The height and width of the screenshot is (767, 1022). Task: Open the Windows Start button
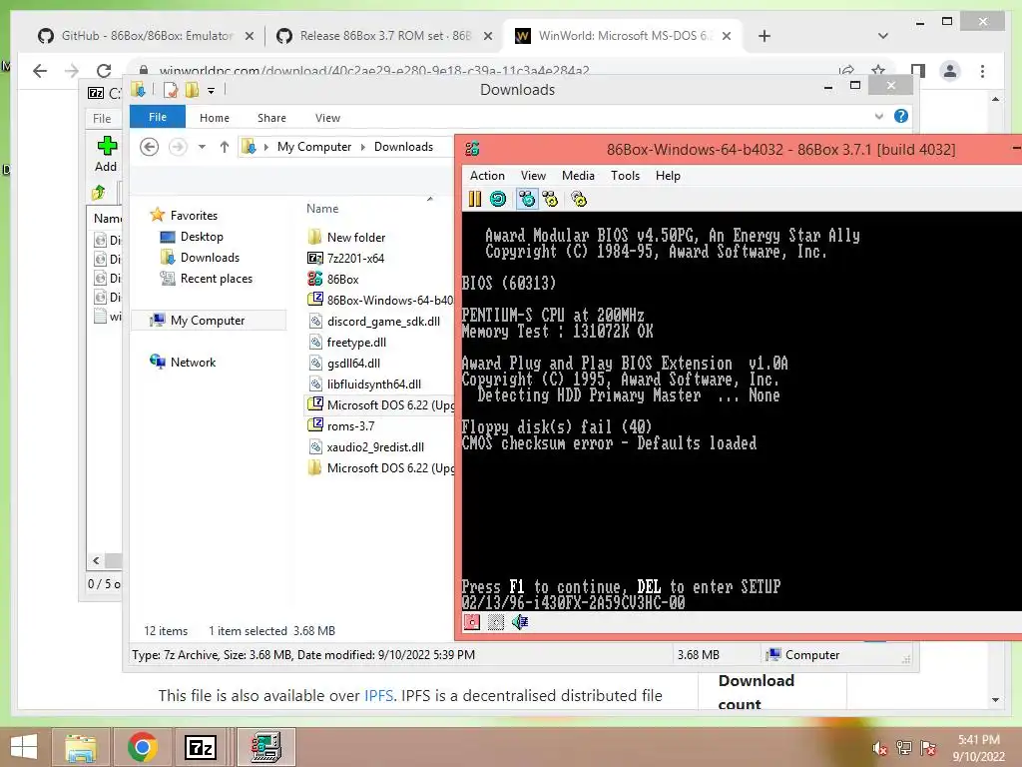(24, 747)
